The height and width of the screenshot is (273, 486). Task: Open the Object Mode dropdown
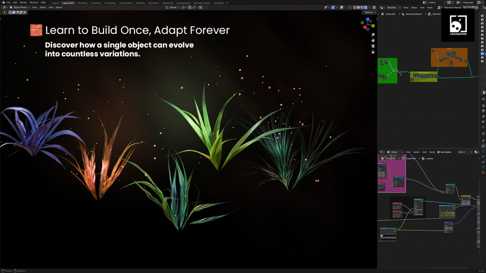[x=20, y=8]
